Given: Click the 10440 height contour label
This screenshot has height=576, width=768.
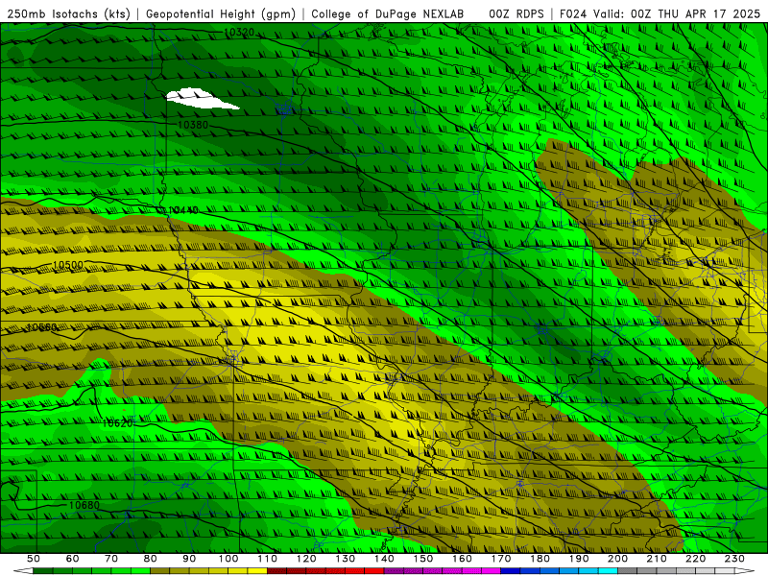Looking at the screenshot, I should [182, 210].
